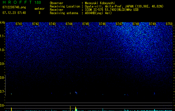
Task: Click the kHz axis unit label
Action: point(3,22)
